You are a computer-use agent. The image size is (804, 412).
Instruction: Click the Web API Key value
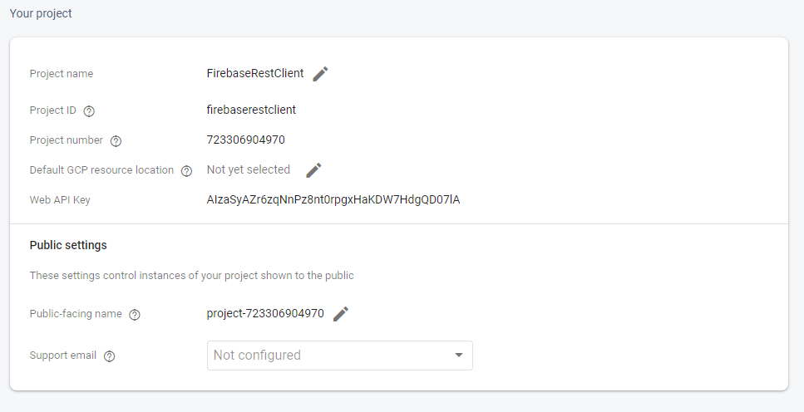[x=333, y=200]
